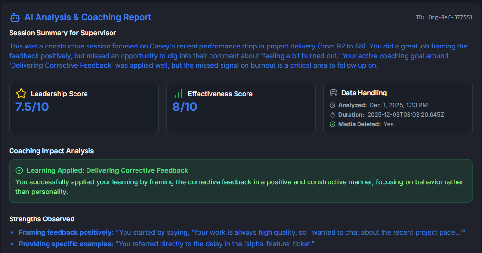This screenshot has width=482, height=253.
Task: Click the check circle icon by Media Deleted
Action: pos(333,124)
